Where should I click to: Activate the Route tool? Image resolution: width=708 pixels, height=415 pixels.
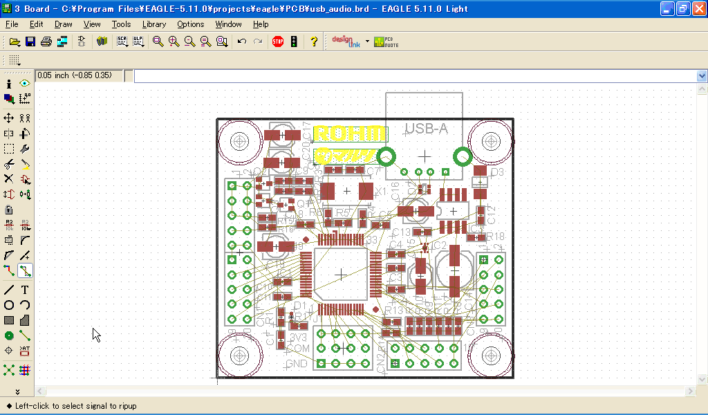(x=9, y=271)
